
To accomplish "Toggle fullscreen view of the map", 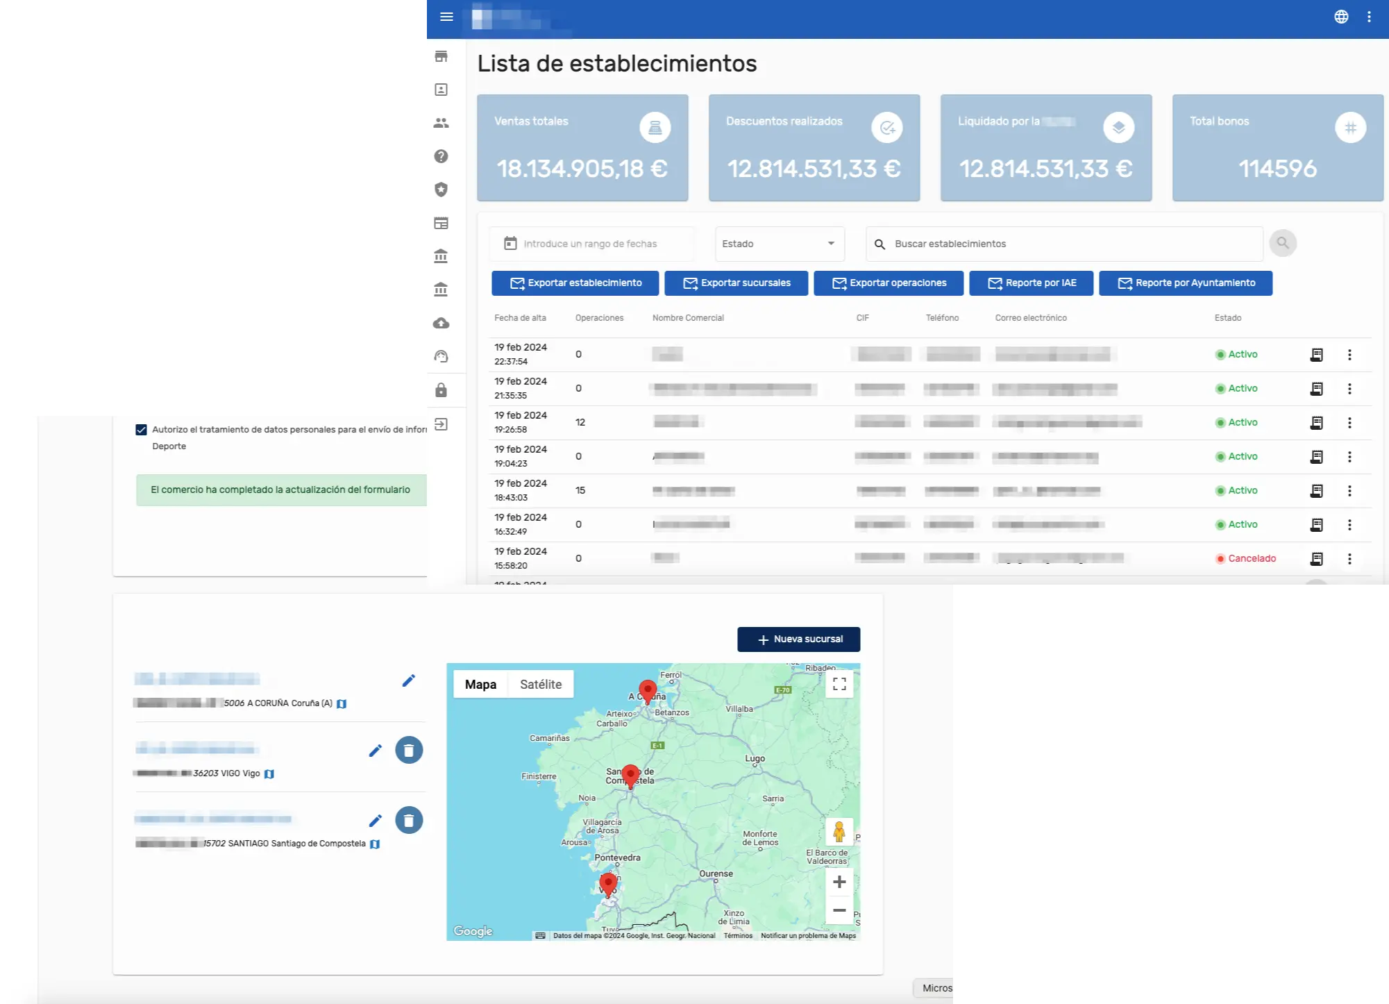I will (x=839, y=684).
